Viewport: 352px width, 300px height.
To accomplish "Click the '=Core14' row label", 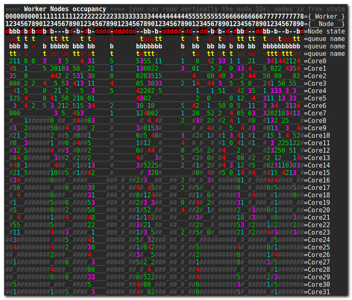I will coord(317,166).
